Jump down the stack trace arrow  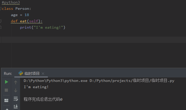pyautogui.click(x=16, y=90)
